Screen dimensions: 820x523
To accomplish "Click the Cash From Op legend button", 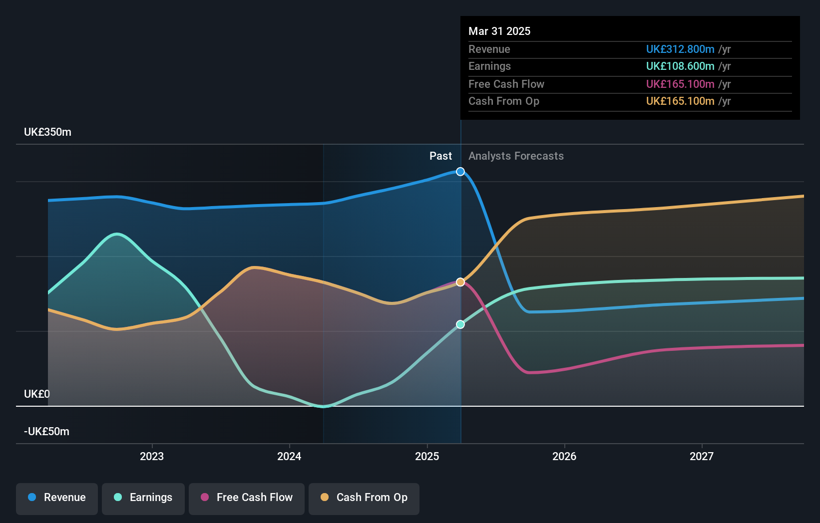I will (364, 498).
